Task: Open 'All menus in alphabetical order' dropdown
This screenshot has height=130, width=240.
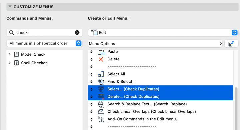Action: pyautogui.click(x=44, y=43)
